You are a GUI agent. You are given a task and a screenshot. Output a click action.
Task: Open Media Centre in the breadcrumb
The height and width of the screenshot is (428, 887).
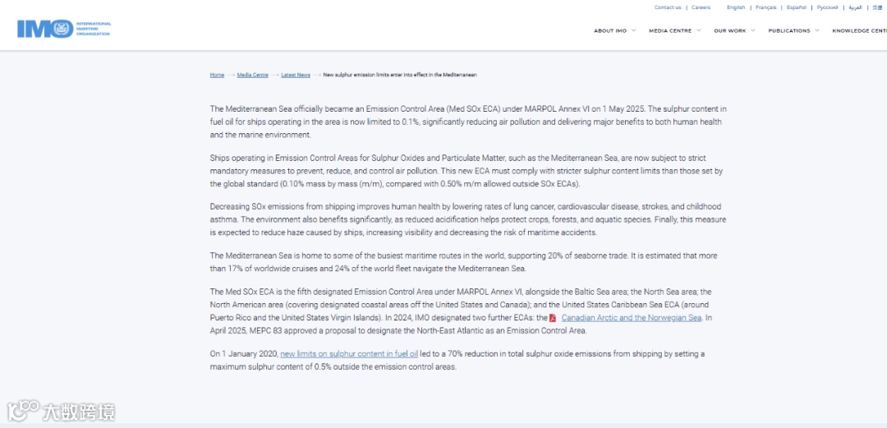252,75
